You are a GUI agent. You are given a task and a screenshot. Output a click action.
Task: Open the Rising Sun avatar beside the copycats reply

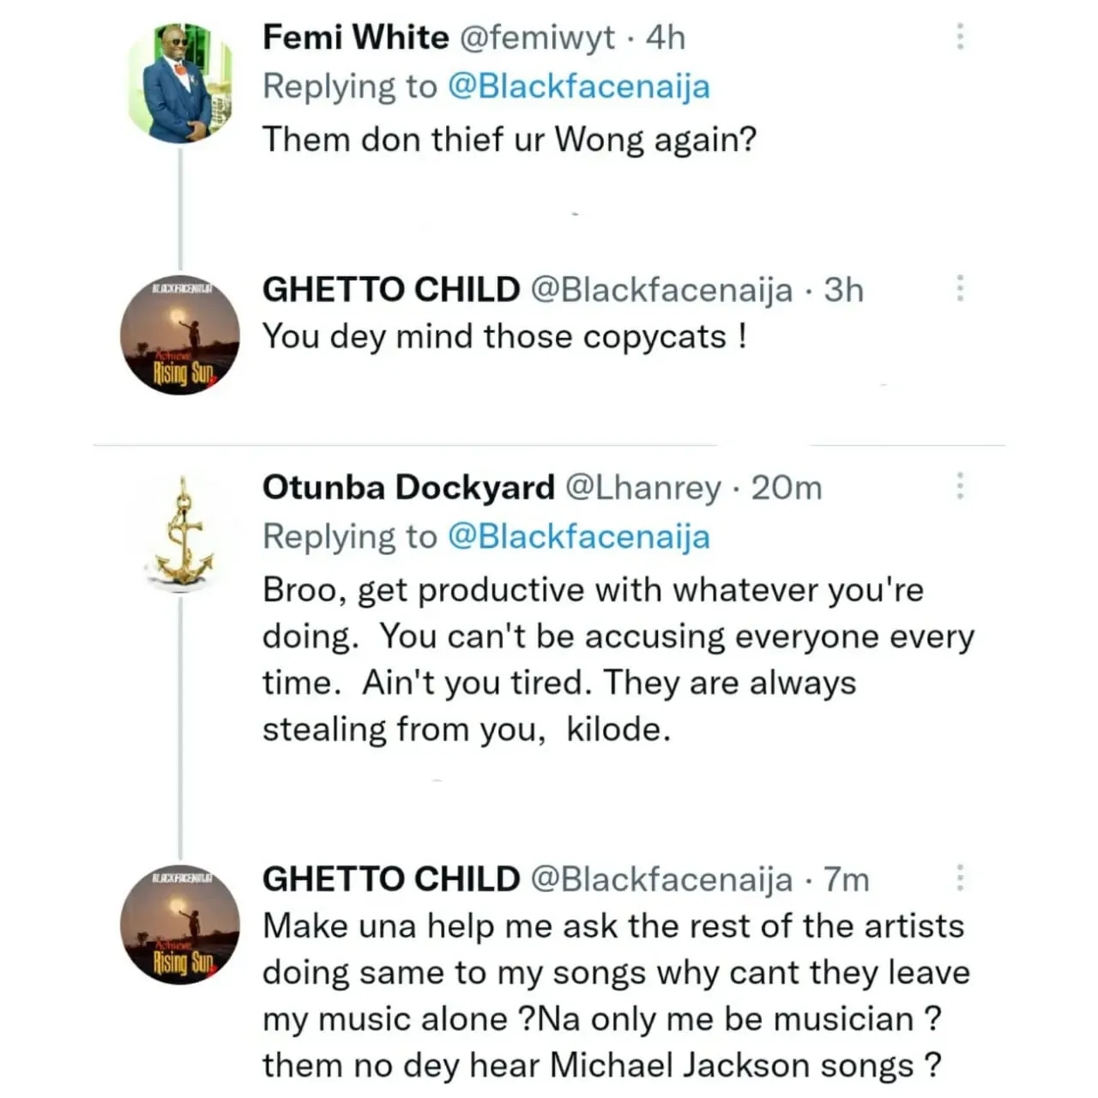180,336
